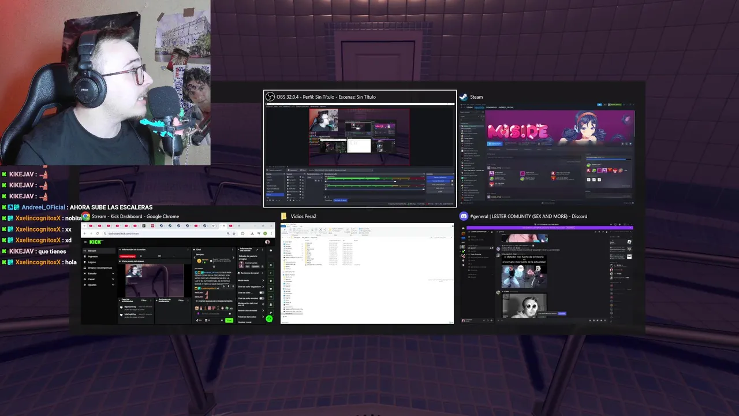Image resolution: width=739 pixels, height=416 pixels.
Task: Open a new Chrome tab with plus
Action: tap(239, 226)
